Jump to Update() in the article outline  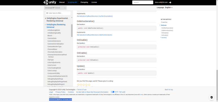click(164, 38)
